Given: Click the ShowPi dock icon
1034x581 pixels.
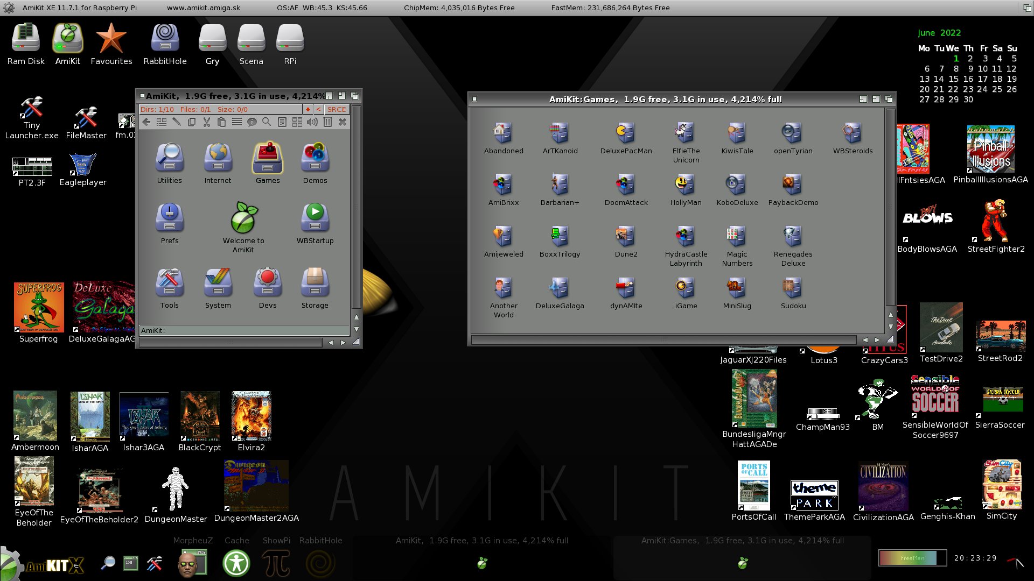Looking at the screenshot, I should (276, 563).
